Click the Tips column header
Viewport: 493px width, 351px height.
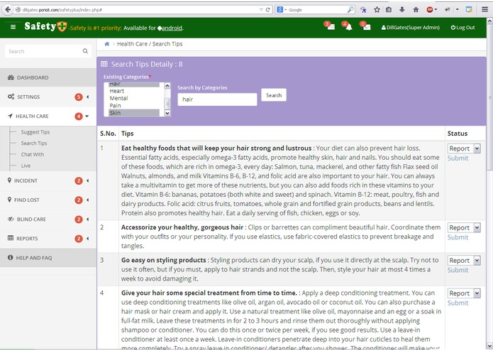click(128, 134)
